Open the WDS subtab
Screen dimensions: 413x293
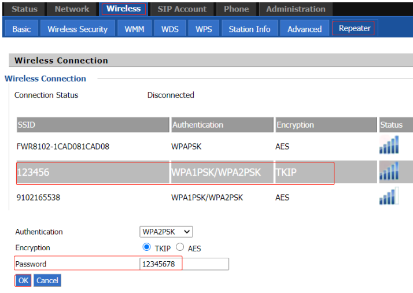pos(170,29)
